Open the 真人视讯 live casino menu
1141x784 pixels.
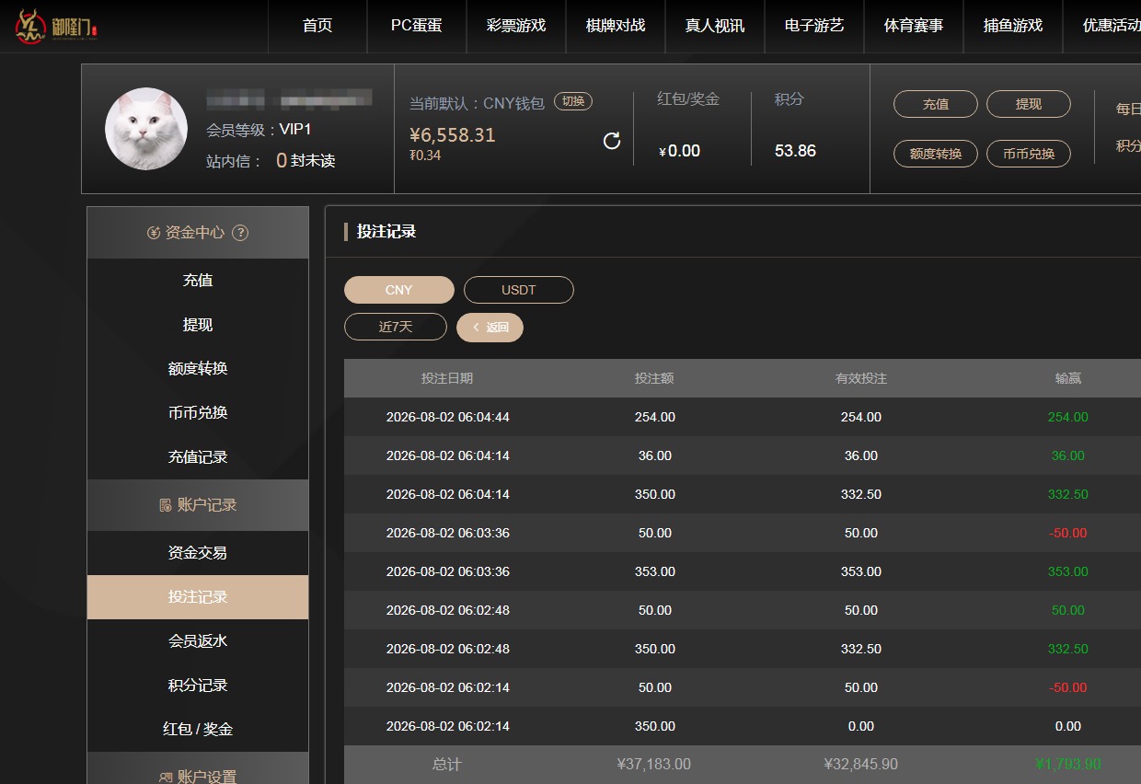coord(715,26)
